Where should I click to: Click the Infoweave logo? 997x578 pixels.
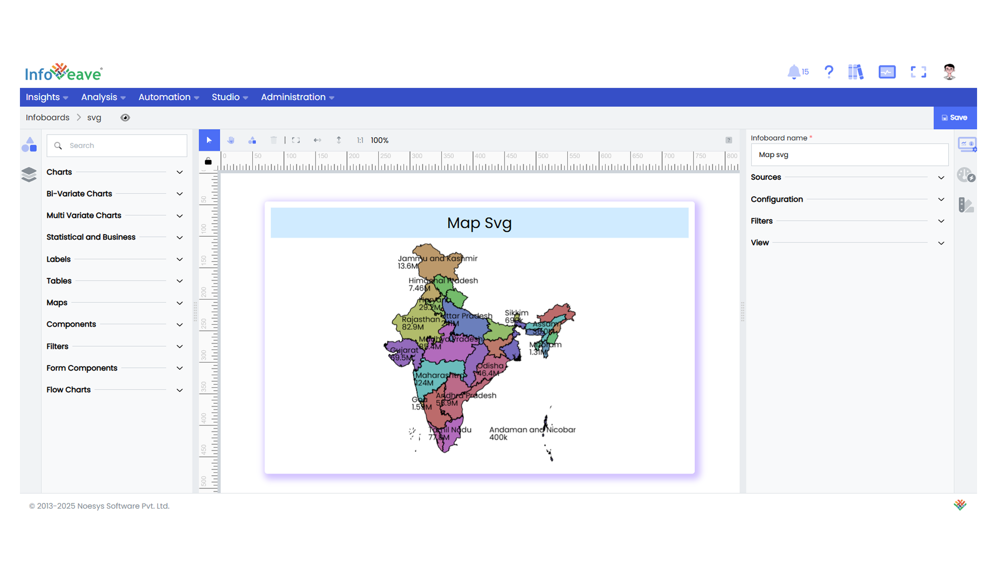coord(64,73)
